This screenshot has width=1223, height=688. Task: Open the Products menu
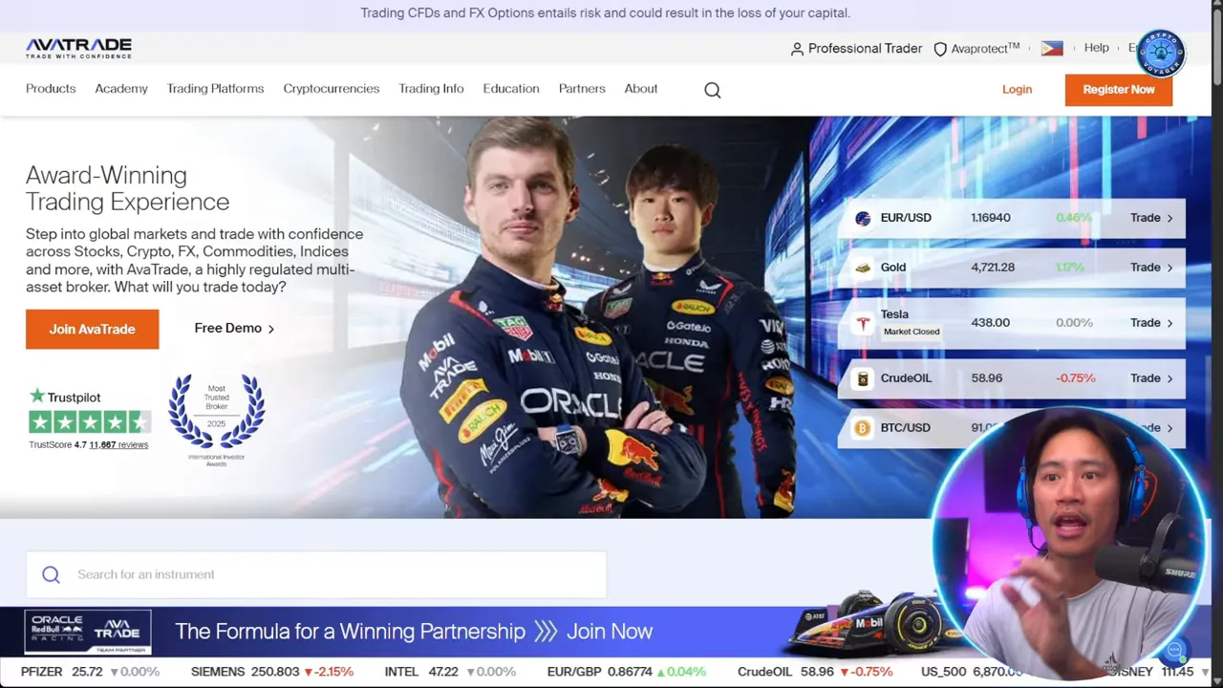(x=51, y=89)
